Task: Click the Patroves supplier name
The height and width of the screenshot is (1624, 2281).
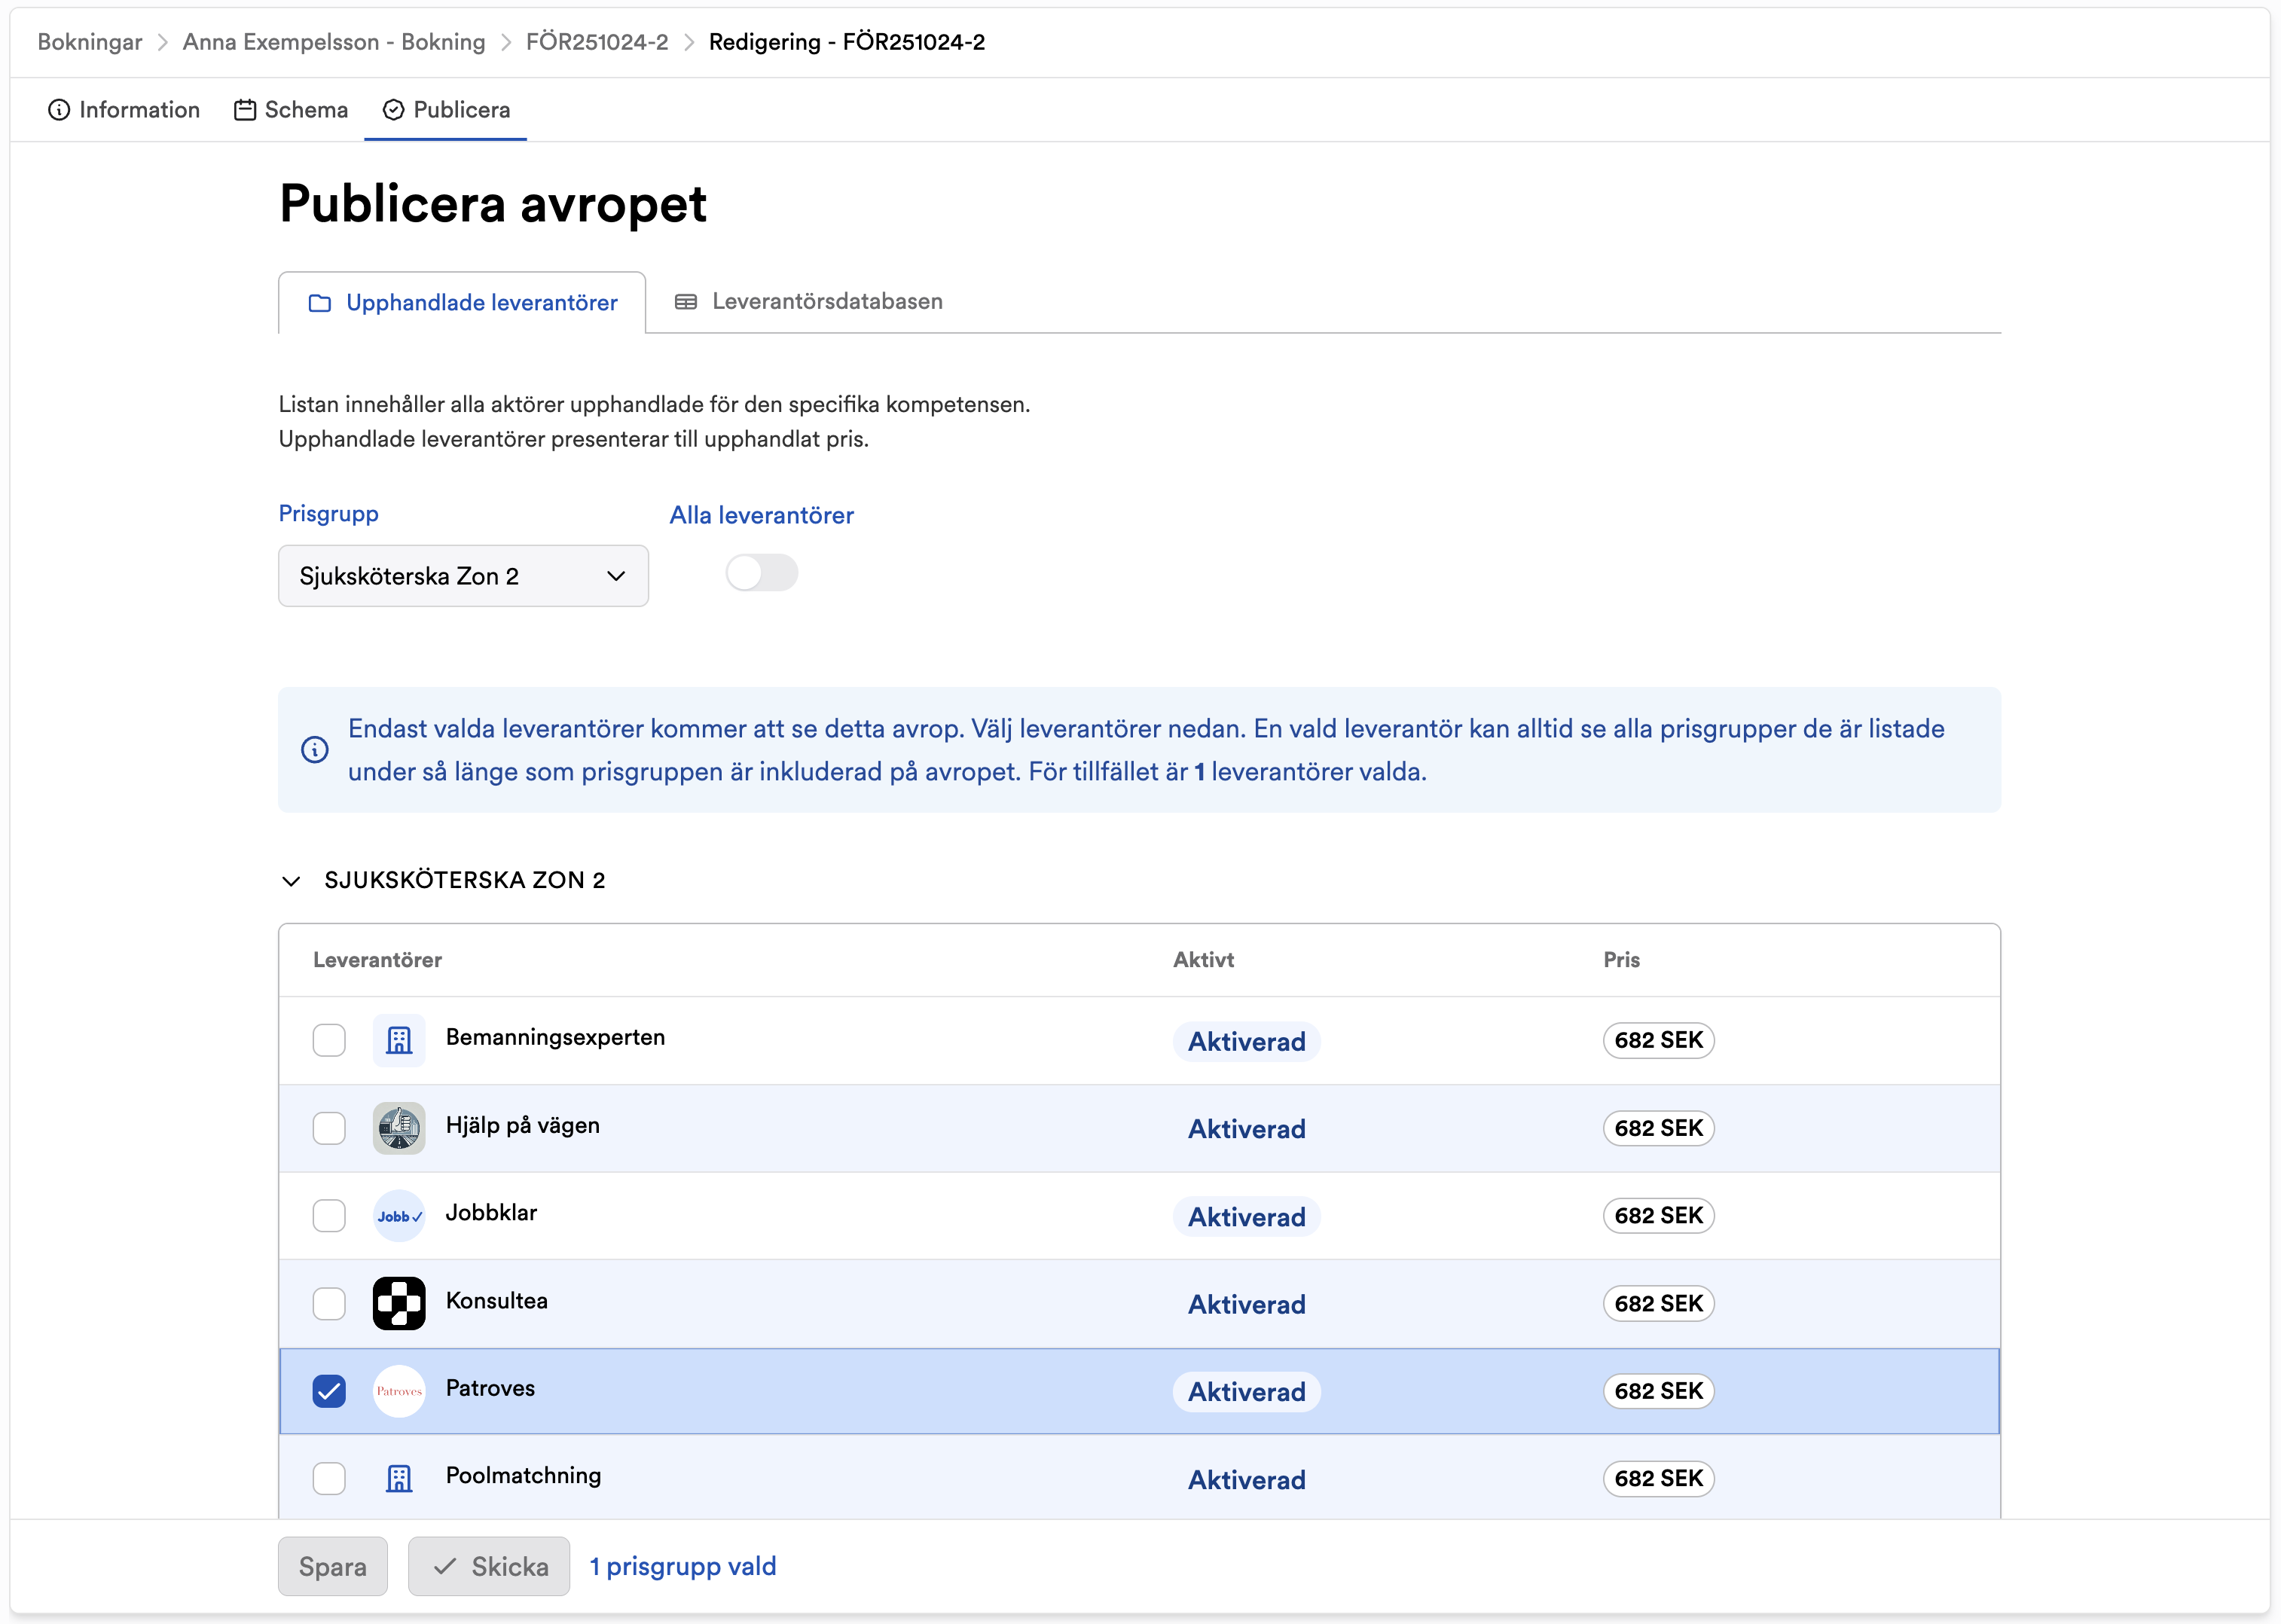Action: click(x=490, y=1388)
